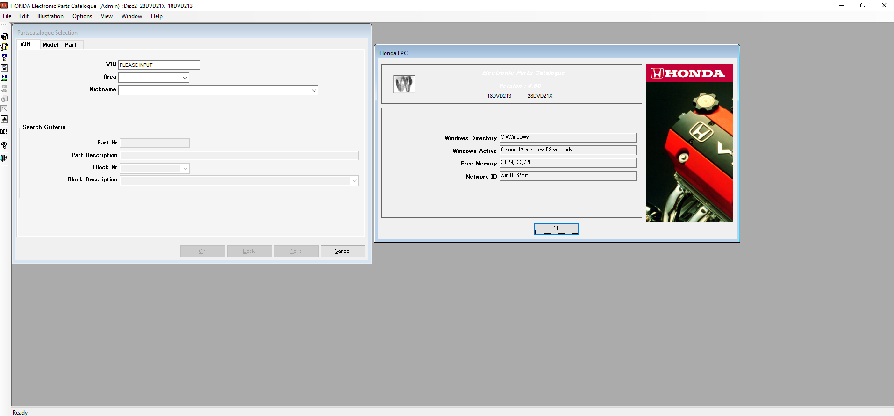Click the Ready status bar text
The height and width of the screenshot is (416, 894).
pos(20,412)
